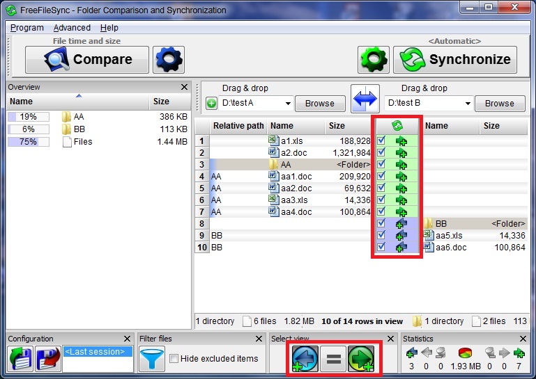Open Advanced menu
Screen dimensions: 536x379
tap(72, 28)
